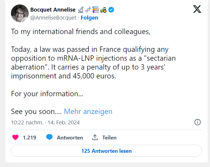
Task: Click the 1.219 like count
Action: (x=30, y=138)
